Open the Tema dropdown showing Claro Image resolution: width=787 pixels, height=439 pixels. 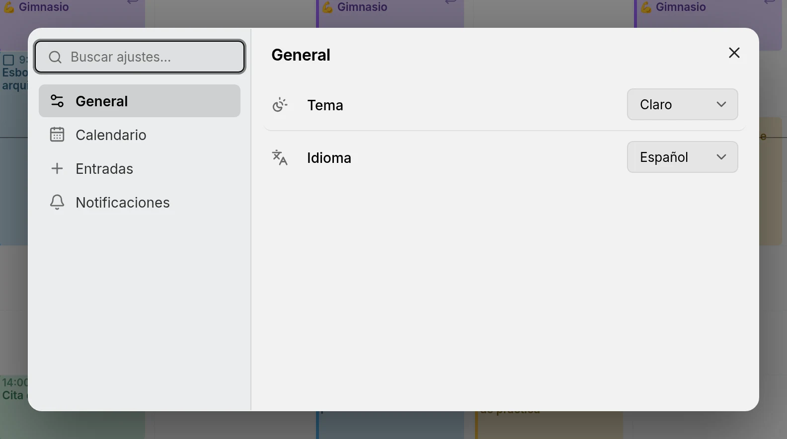pos(682,104)
